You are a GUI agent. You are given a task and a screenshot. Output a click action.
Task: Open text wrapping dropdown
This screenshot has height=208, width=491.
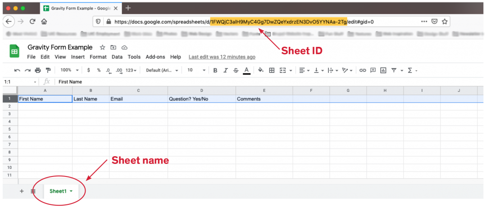[x=332, y=70]
